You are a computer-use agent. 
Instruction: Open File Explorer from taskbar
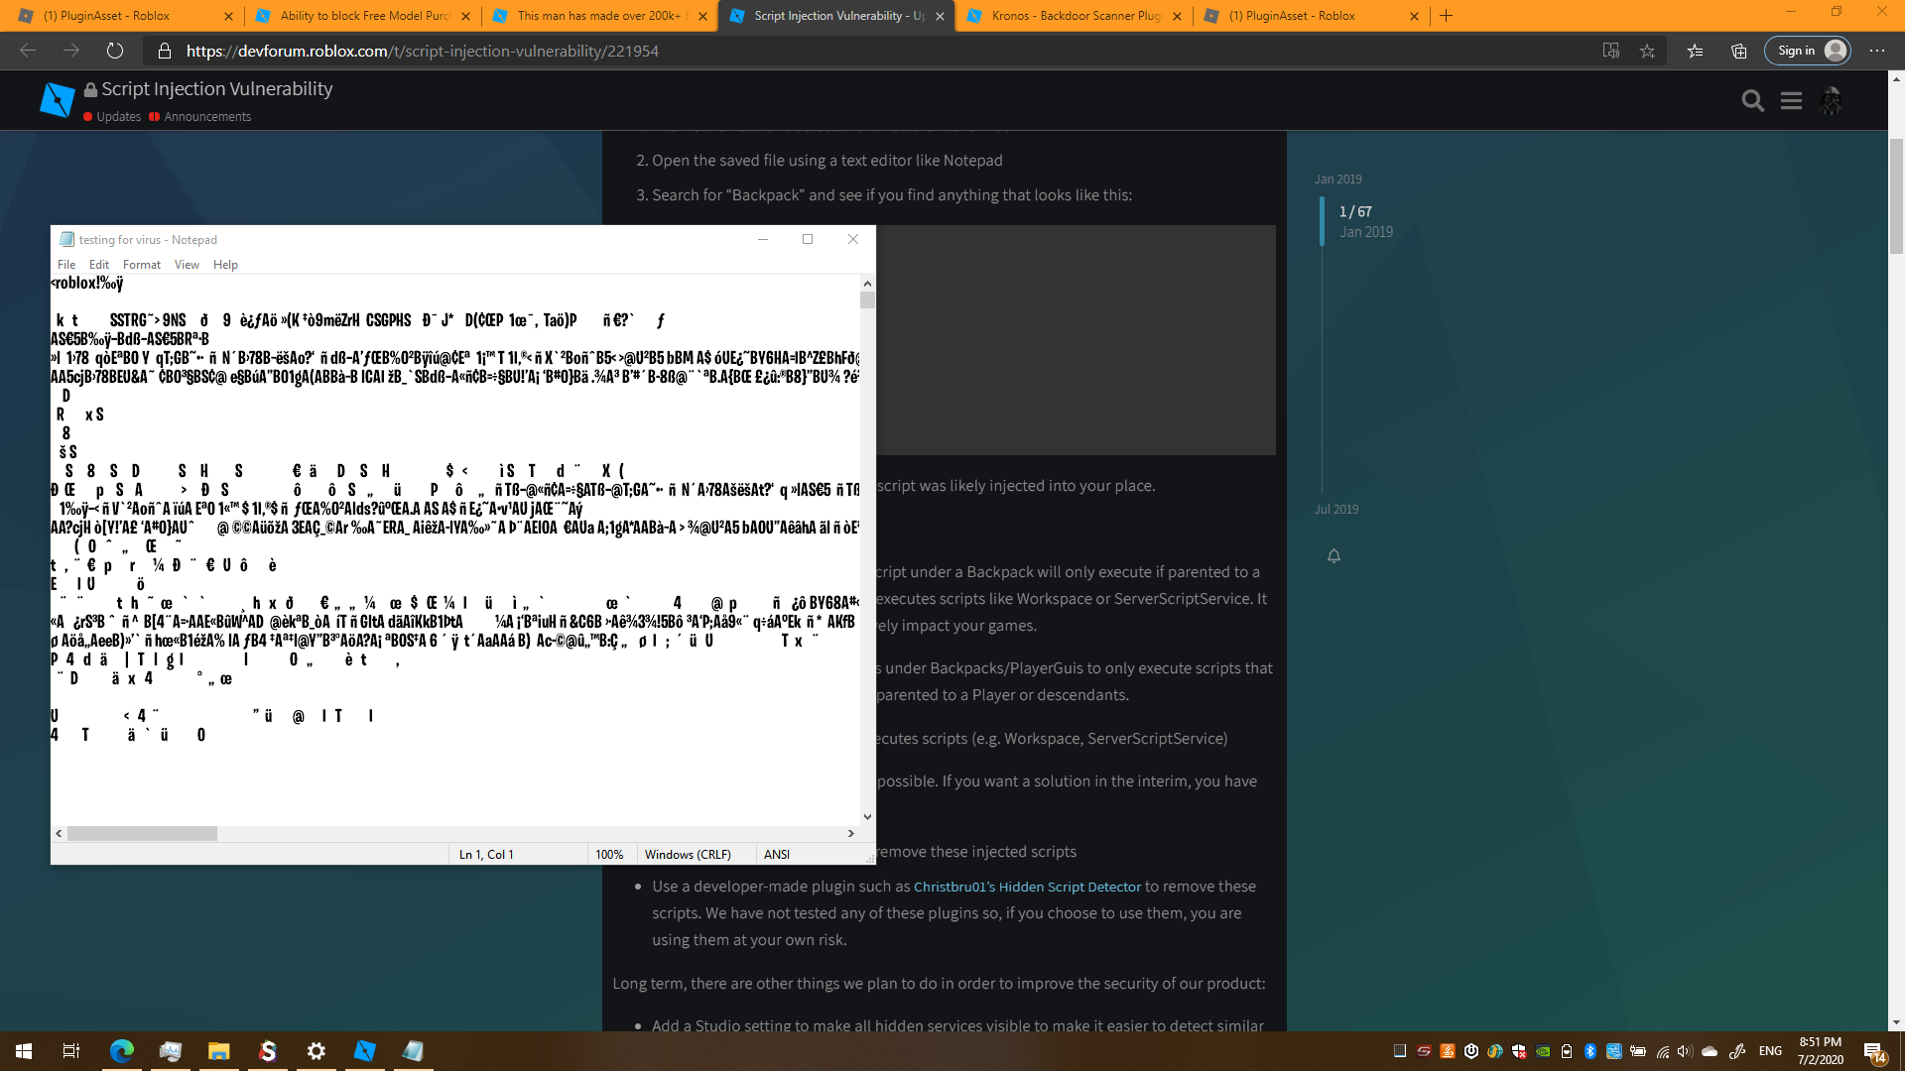(218, 1051)
